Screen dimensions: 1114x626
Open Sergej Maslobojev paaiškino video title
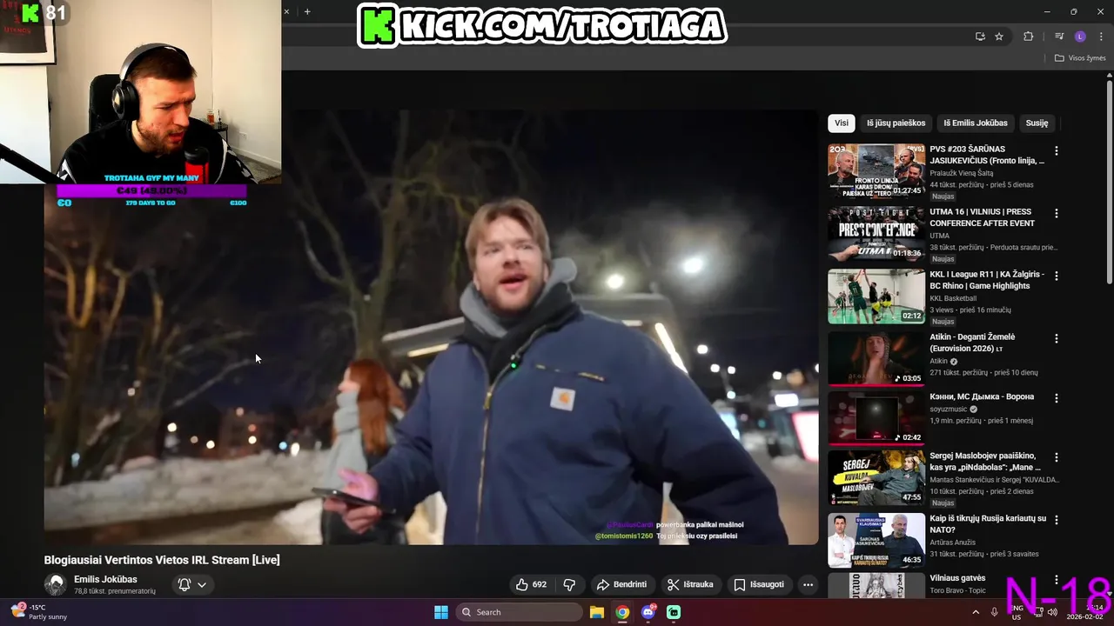point(987,462)
